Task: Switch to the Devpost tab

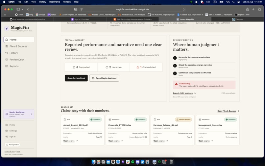Action: [x=238, y=19]
